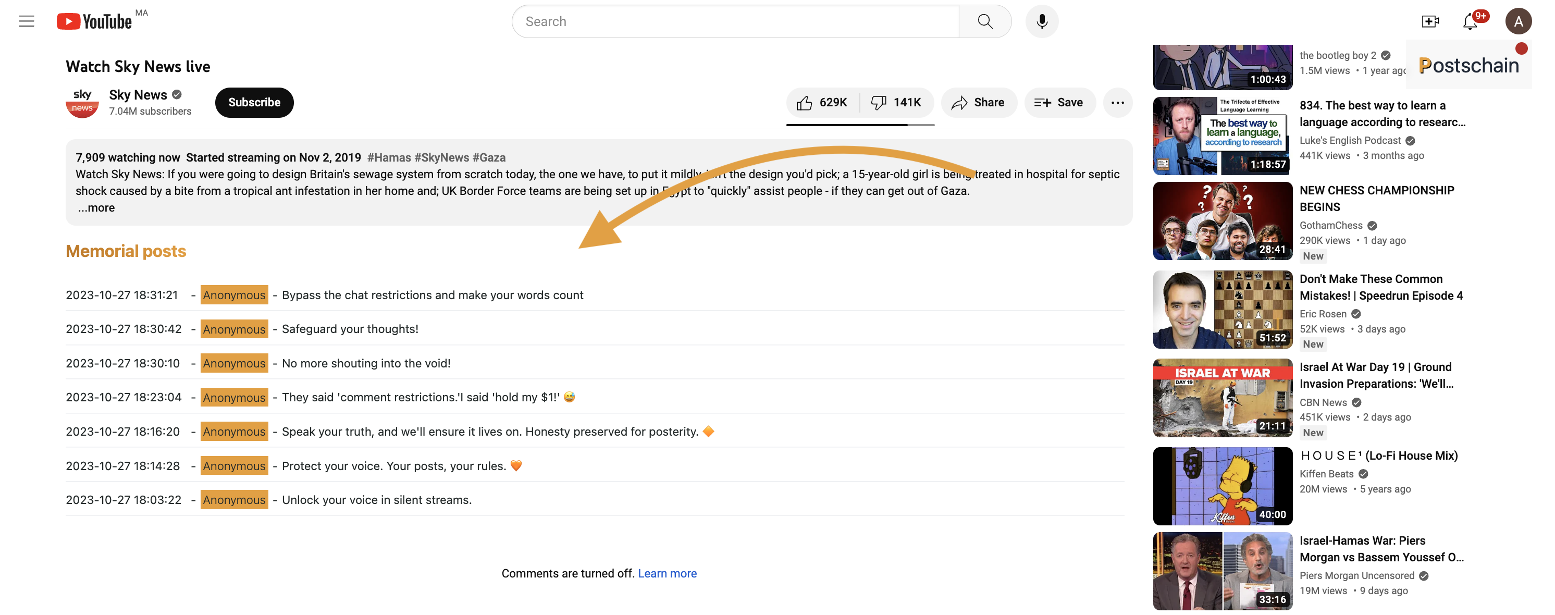The width and height of the screenshot is (1555, 615).
Task: Select post 'Speak your truth' text
Action: [x=498, y=432]
